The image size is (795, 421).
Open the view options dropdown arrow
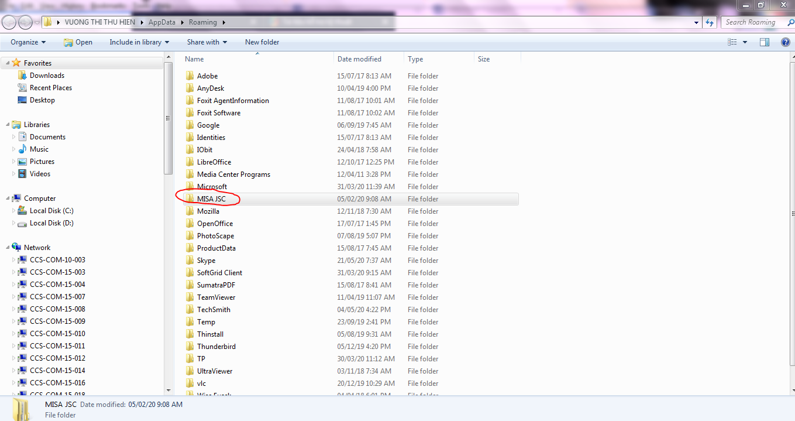click(745, 42)
